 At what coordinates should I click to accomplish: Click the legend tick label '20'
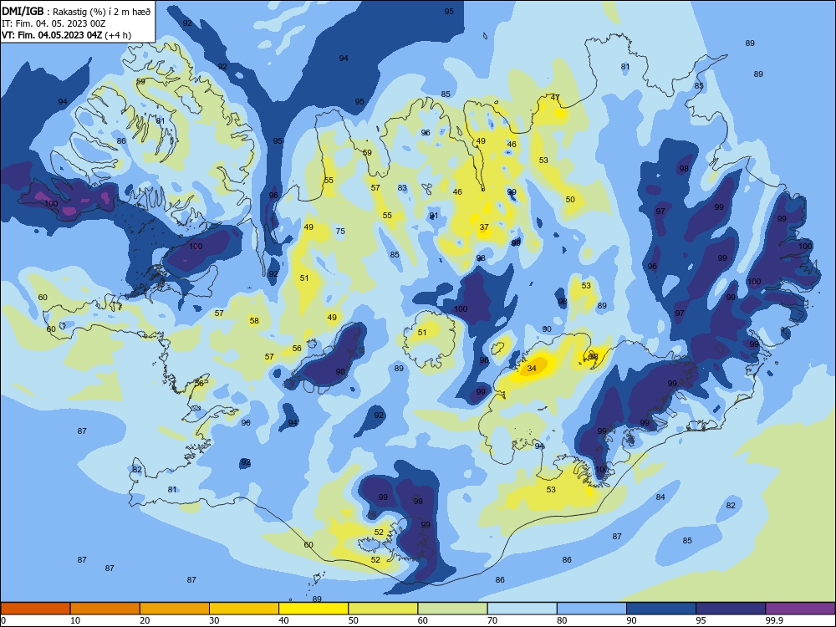coord(145,620)
